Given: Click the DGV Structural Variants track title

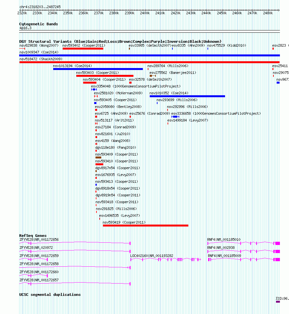Looking at the screenshot, I should [120, 41].
